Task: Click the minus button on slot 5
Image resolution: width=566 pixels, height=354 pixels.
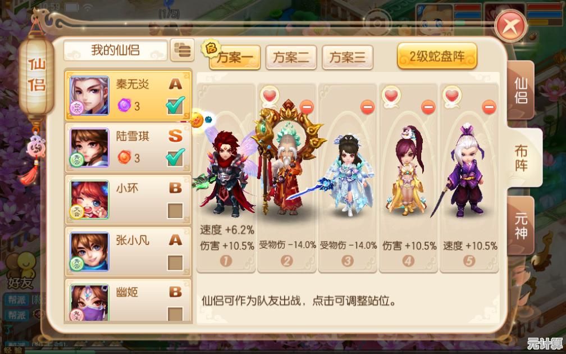Action: pyautogui.click(x=489, y=107)
